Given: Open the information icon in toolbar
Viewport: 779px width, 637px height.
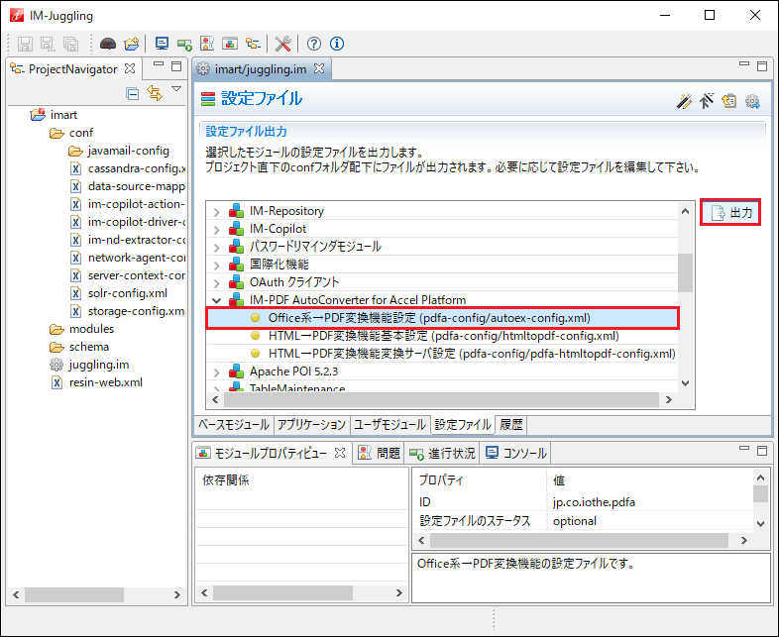Looking at the screenshot, I should pyautogui.click(x=337, y=44).
